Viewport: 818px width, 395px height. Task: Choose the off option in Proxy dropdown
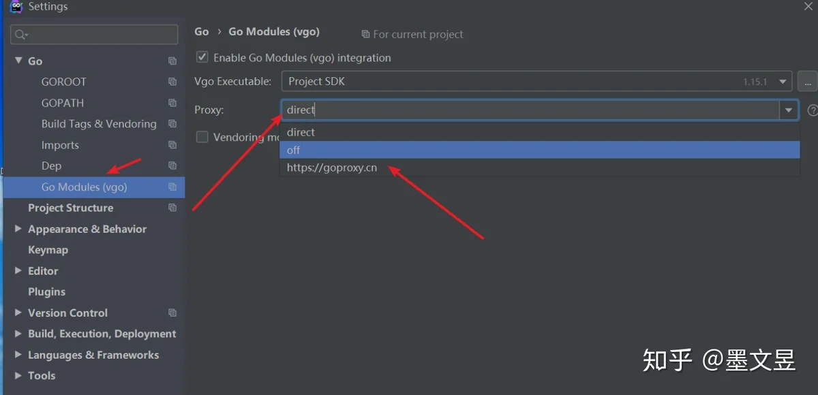point(539,150)
